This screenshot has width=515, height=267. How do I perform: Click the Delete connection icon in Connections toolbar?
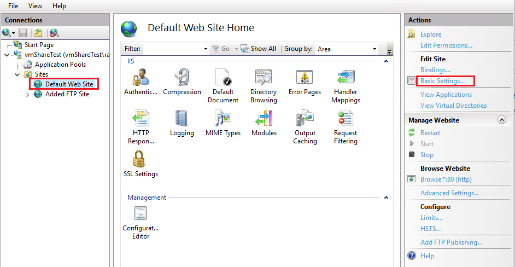pyautogui.click(x=55, y=33)
